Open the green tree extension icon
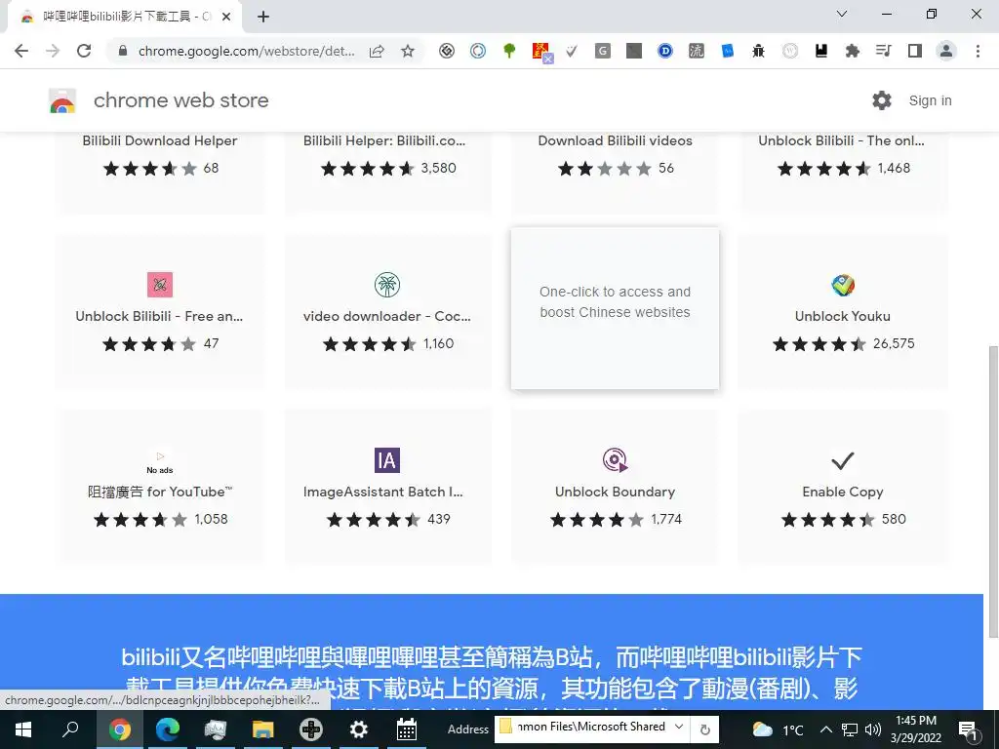The image size is (999, 749). [509, 51]
